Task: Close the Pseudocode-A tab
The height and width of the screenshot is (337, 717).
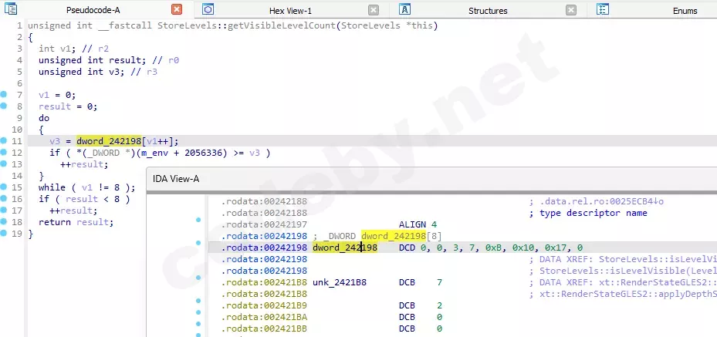Action: point(177,9)
